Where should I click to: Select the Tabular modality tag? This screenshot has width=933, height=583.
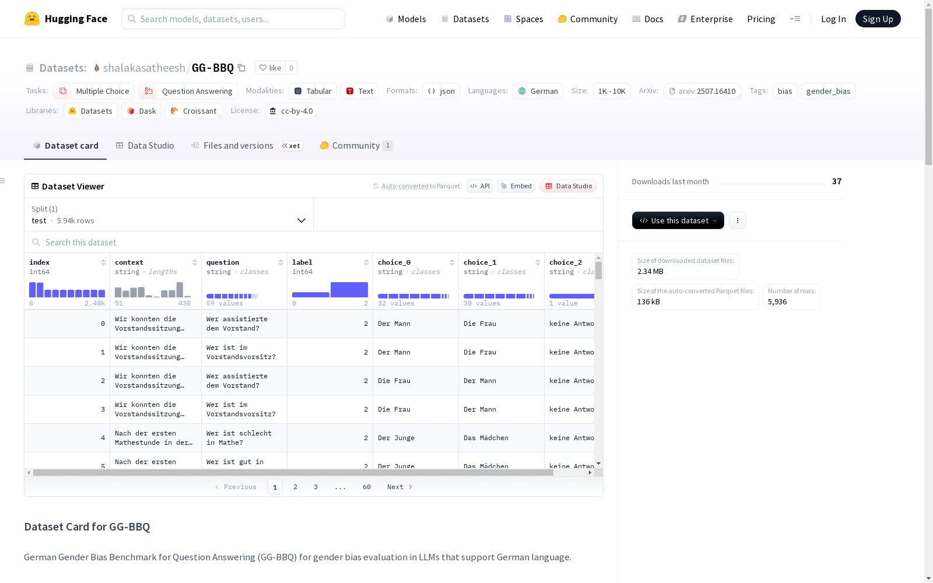pos(313,91)
